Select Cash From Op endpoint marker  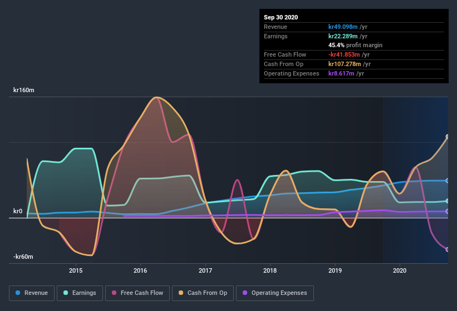pos(448,137)
